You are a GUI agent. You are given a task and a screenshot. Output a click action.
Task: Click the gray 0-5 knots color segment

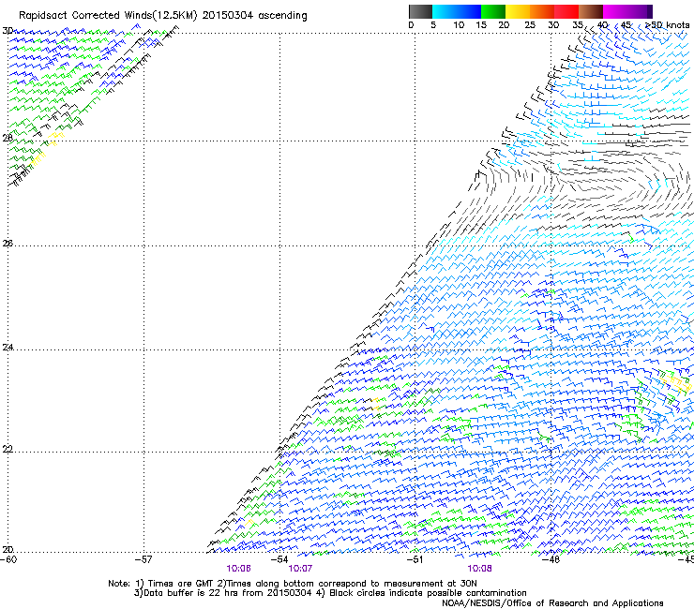coord(420,11)
